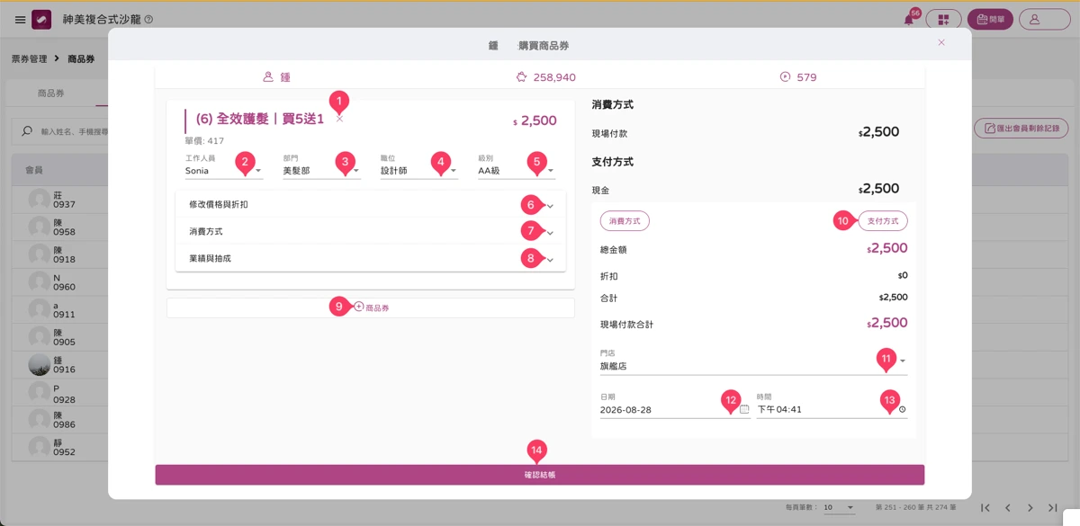Click the help icon next to salon name
The width and height of the screenshot is (1080, 526).
148,20
